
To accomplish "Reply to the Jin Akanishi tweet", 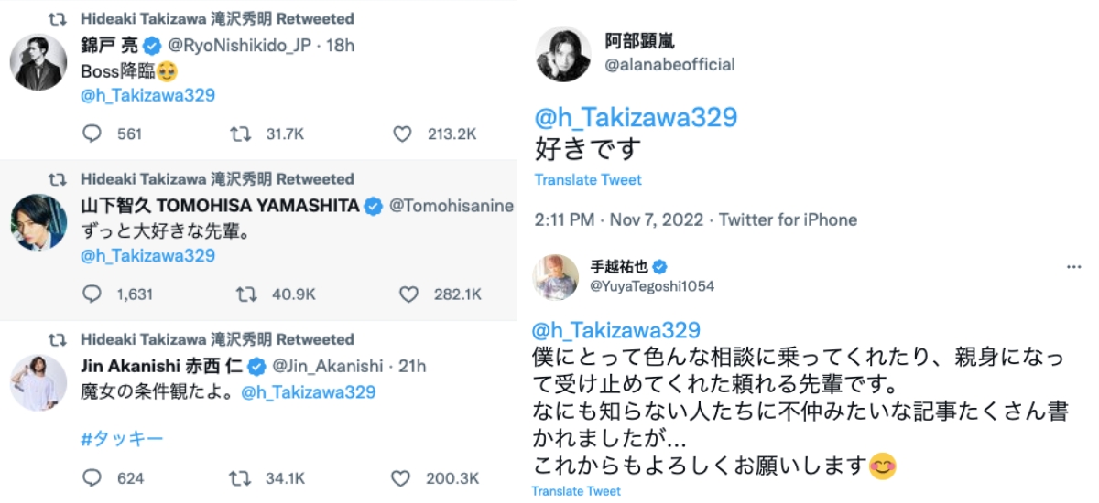I will [x=92, y=478].
